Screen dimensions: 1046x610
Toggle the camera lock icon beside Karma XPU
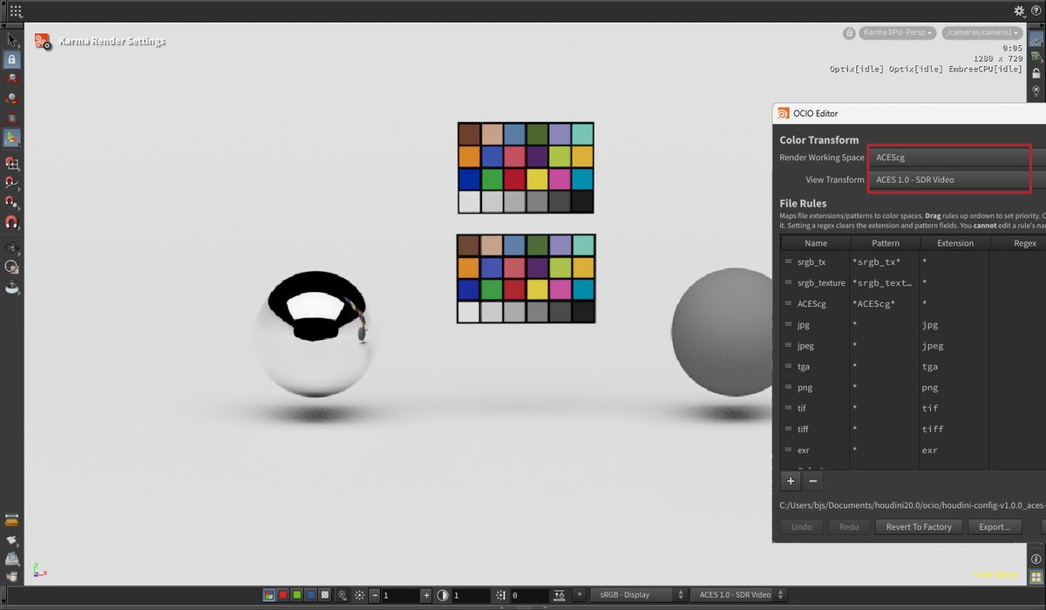848,33
